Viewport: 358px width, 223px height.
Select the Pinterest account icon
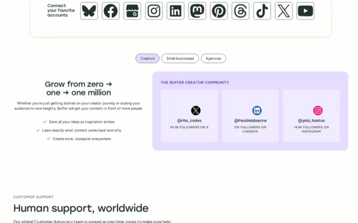(219, 11)
